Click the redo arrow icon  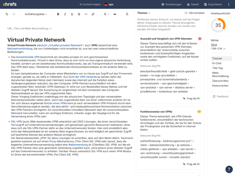tap(14, 14)
